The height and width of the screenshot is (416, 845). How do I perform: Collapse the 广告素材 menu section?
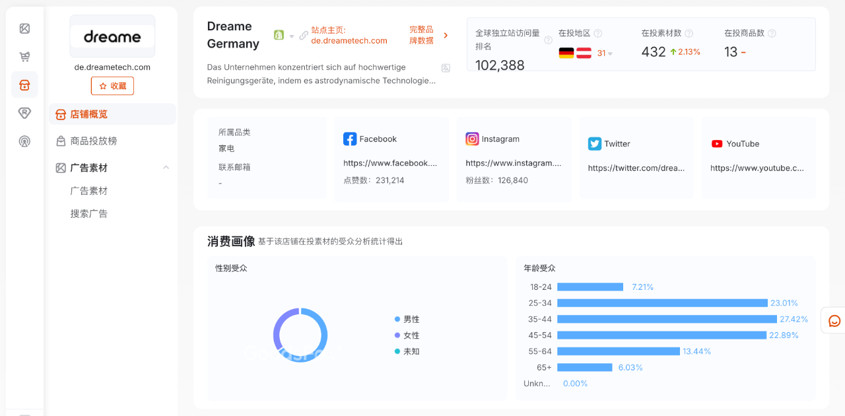click(166, 168)
